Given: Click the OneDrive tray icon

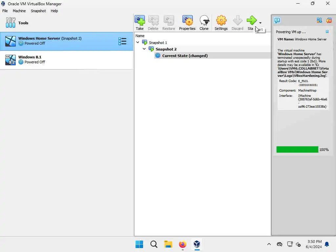Looking at the screenshot, I should [280, 244].
